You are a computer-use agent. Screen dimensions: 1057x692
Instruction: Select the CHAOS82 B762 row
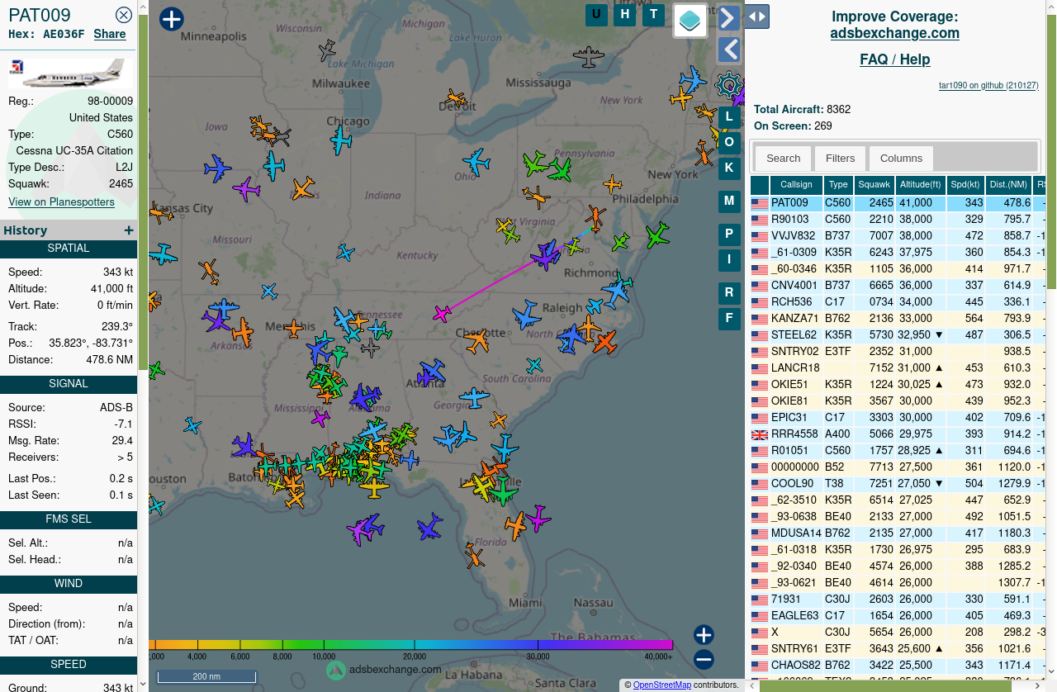point(898,665)
